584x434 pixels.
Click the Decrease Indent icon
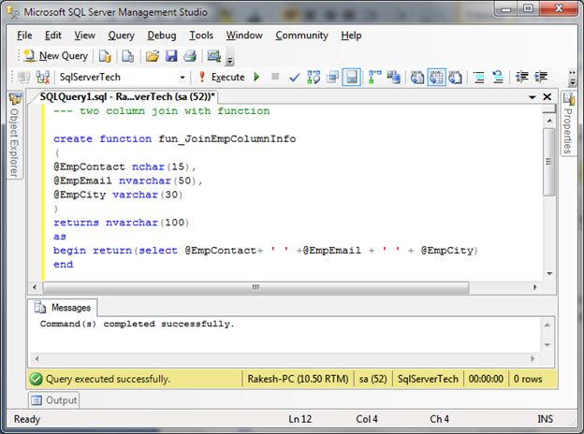520,77
